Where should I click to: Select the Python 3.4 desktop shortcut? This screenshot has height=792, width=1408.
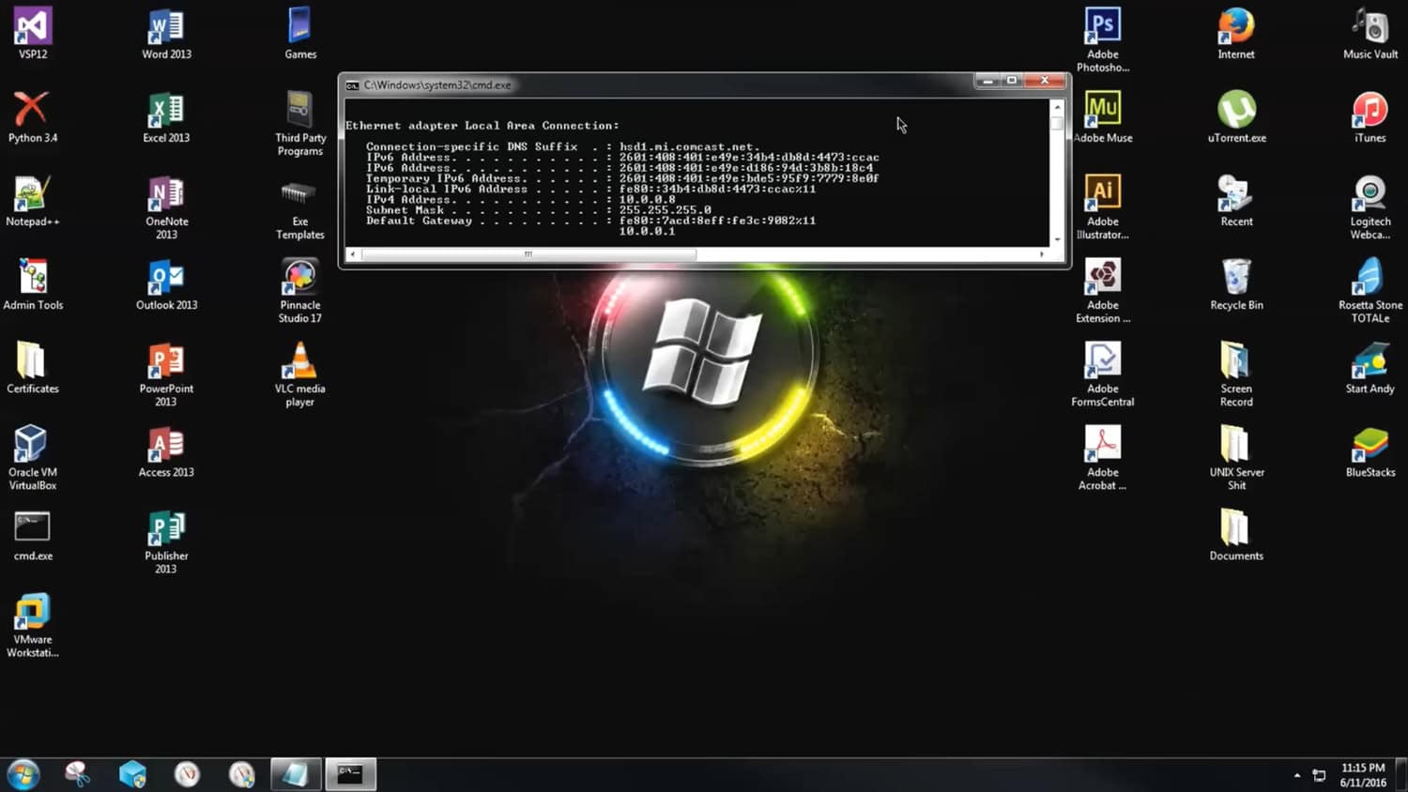33,117
